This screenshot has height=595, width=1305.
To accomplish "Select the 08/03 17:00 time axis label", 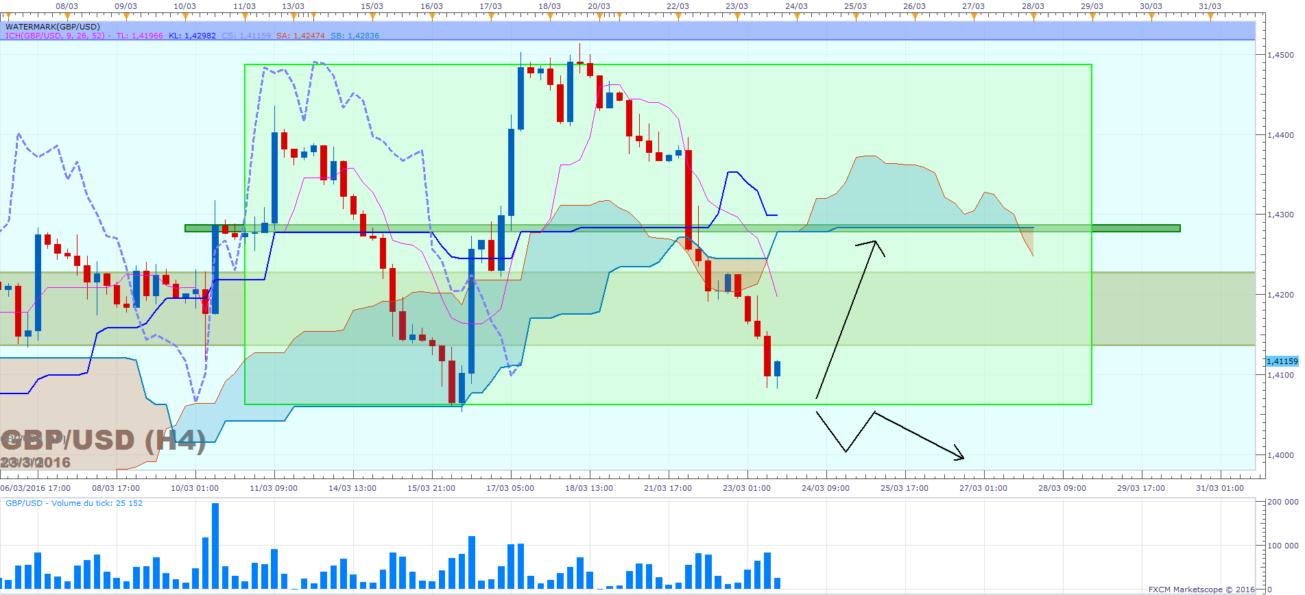I will coord(116,488).
